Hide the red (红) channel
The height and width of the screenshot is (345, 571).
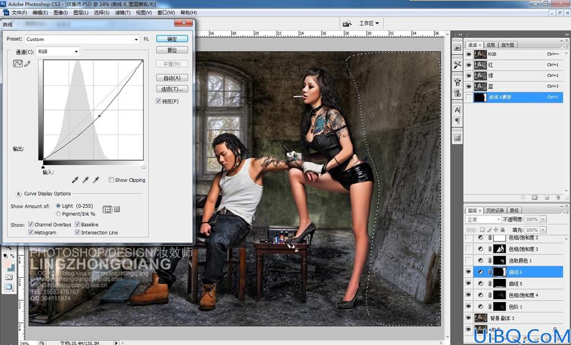click(x=468, y=65)
